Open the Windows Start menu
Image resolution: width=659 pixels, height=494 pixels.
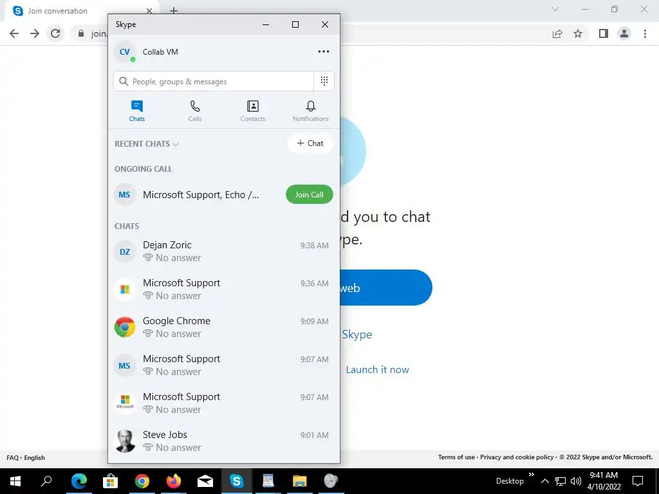15,481
